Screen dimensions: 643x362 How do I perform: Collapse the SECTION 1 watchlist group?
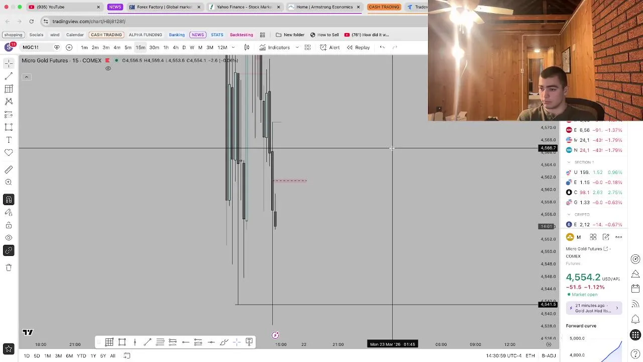[x=569, y=162]
